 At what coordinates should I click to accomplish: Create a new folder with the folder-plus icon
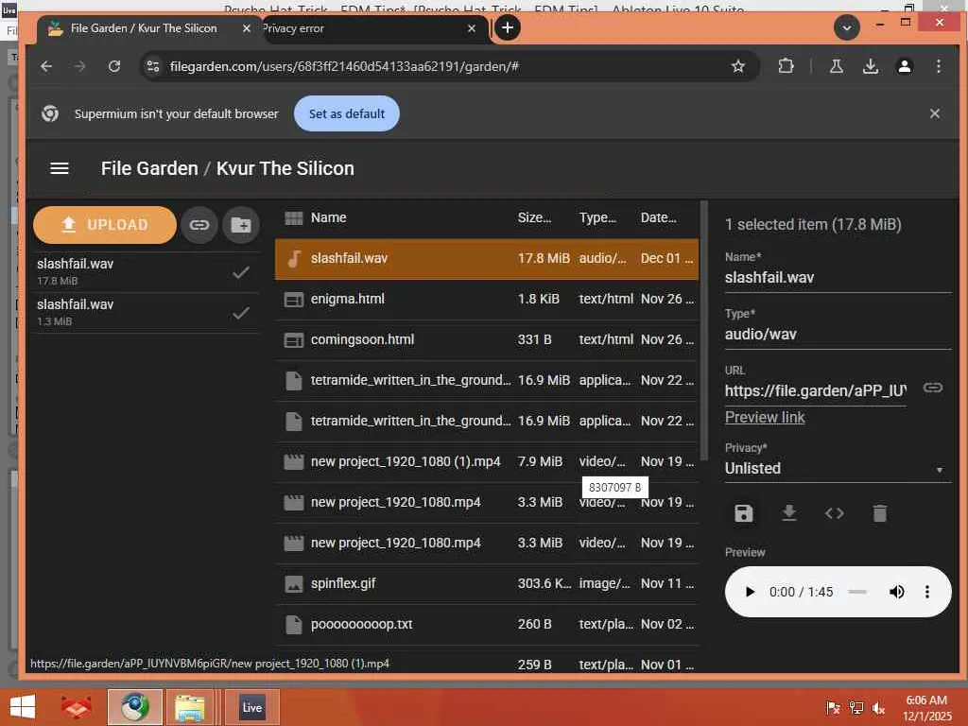click(x=241, y=225)
